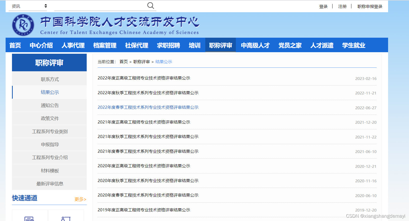This screenshot has width=409, height=221.
Task: Open 人才派遣 navigation item
Action: coord(322,45)
